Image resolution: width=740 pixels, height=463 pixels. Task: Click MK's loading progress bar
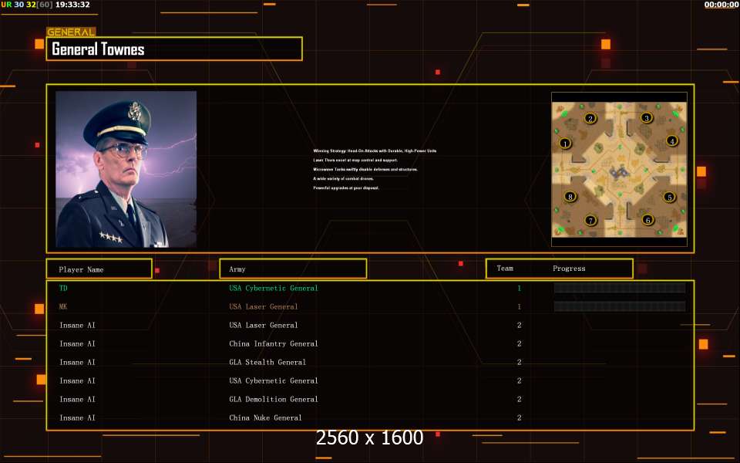point(619,306)
